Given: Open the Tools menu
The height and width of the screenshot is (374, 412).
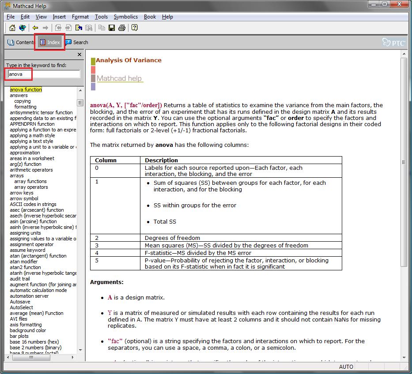Looking at the screenshot, I should pos(102,17).
